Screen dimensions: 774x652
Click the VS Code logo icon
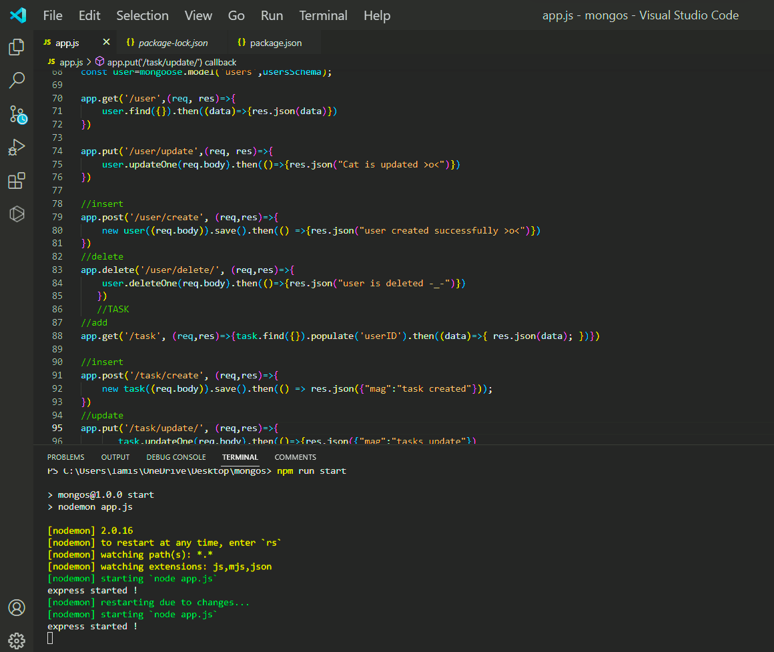pyautogui.click(x=18, y=15)
